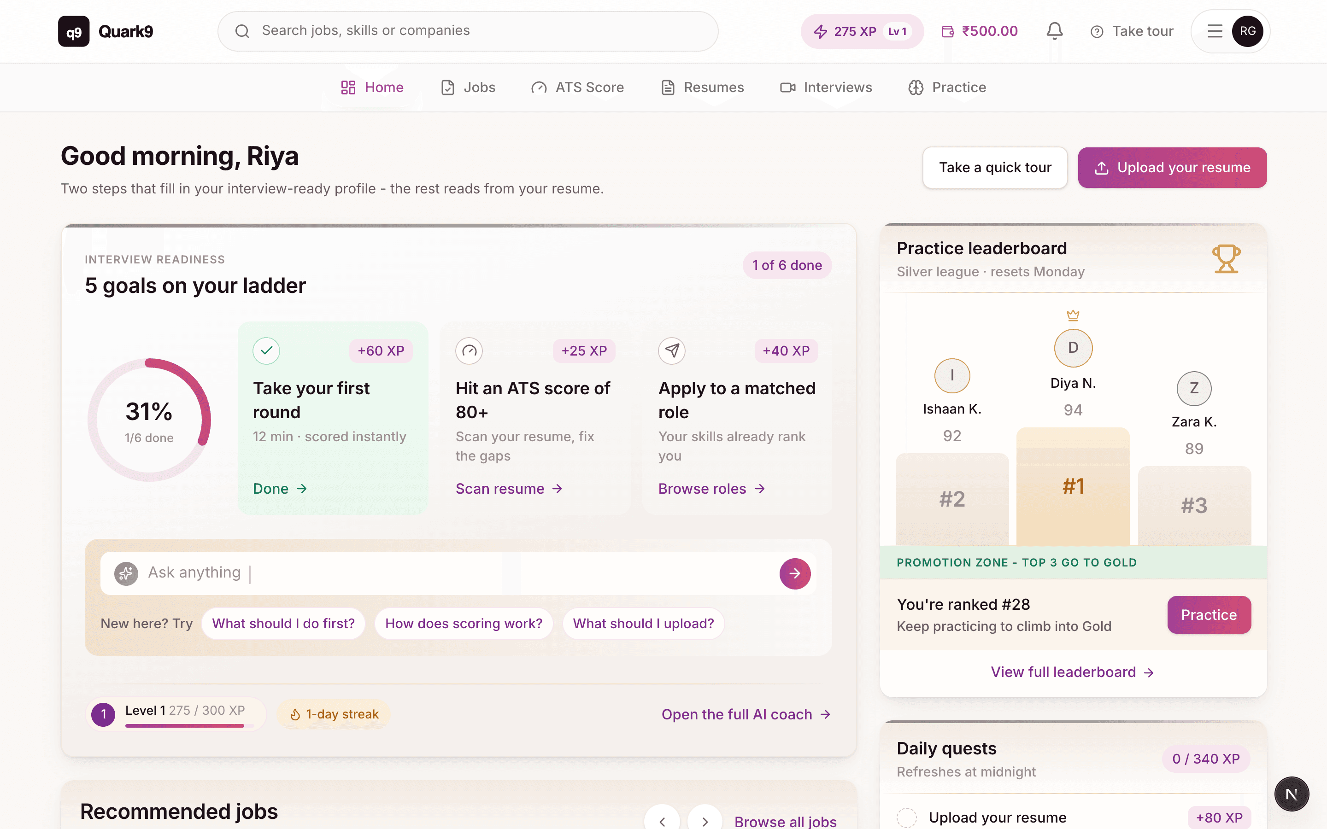Select What should I upload? suggestion
The width and height of the screenshot is (1327, 829).
(x=643, y=624)
